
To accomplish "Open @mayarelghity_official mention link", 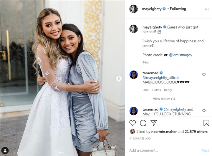I will tap(161, 78).
